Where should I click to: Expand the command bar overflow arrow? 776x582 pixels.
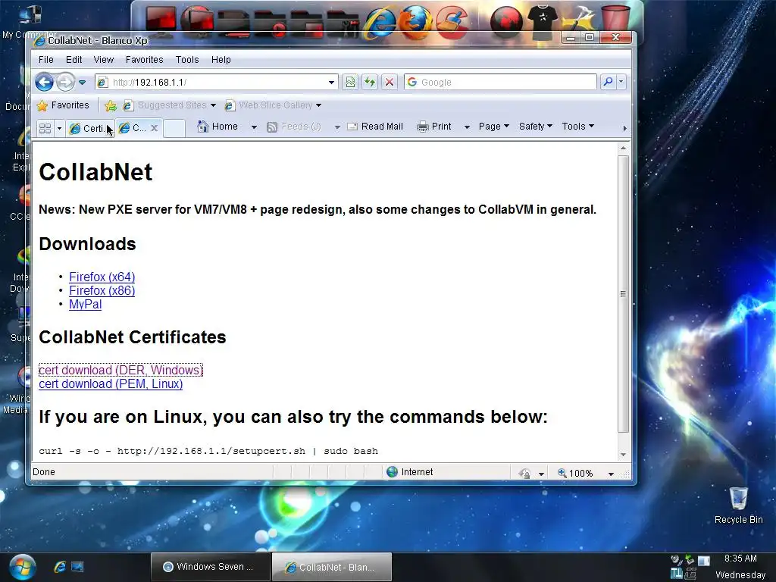click(624, 128)
